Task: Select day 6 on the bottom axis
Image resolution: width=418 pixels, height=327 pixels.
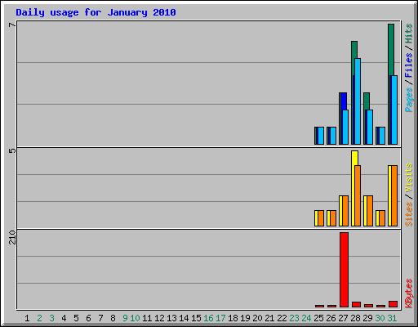Action: pos(88,318)
